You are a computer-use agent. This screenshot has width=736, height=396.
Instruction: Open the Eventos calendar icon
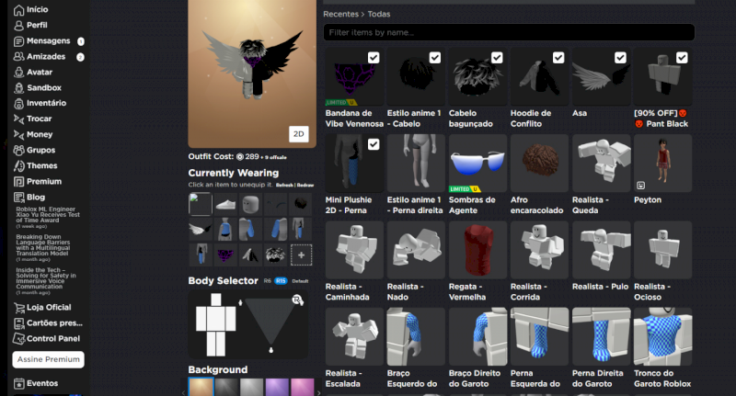click(x=18, y=383)
